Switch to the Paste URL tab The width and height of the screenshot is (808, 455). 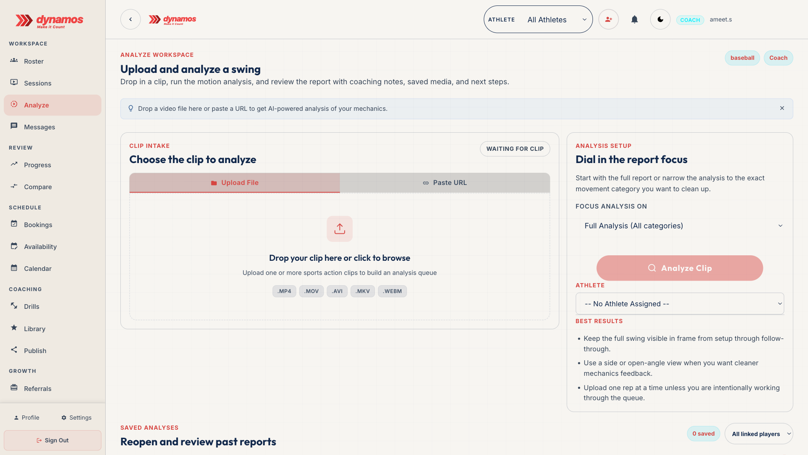click(445, 183)
